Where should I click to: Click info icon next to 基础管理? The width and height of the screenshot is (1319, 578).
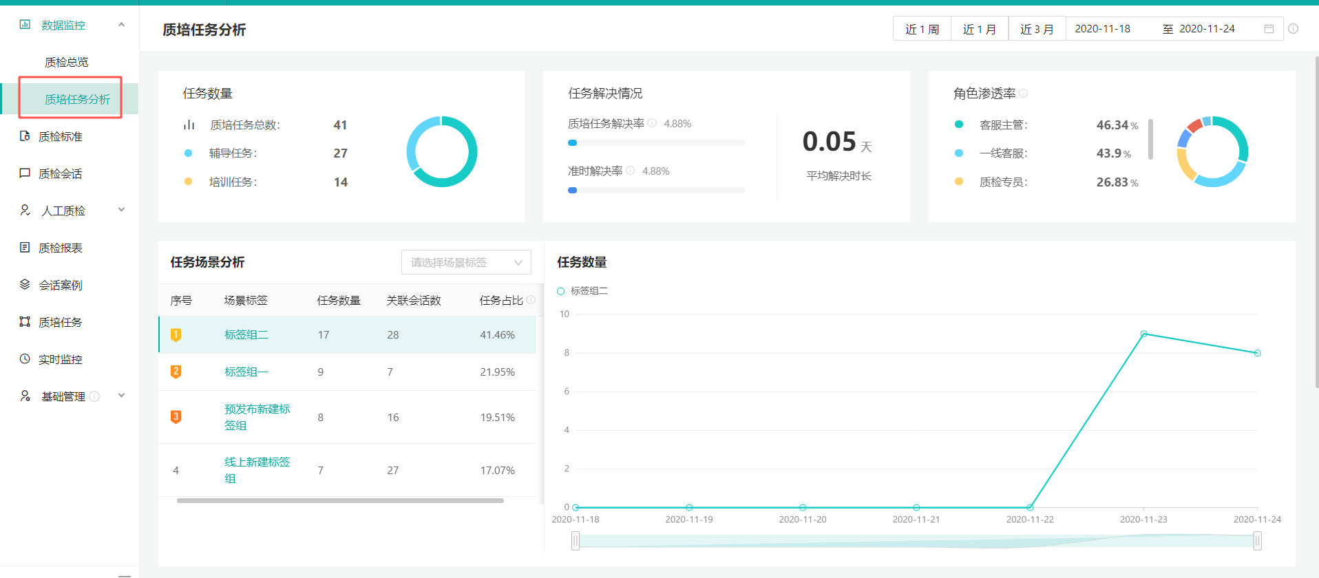click(94, 396)
